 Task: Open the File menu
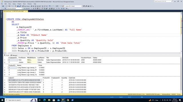(x=2, y=4)
